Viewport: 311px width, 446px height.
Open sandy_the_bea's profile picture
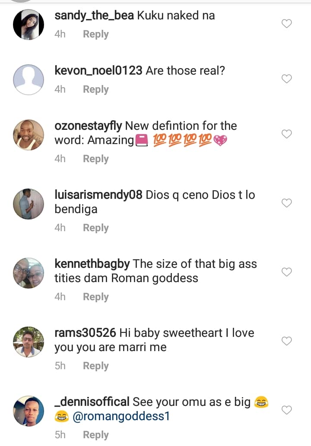point(29,24)
